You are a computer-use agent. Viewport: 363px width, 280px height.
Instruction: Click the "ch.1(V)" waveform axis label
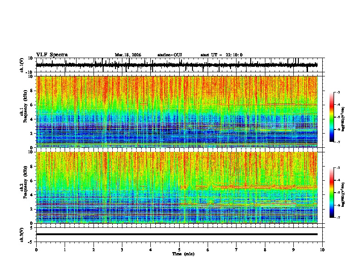(22, 65)
